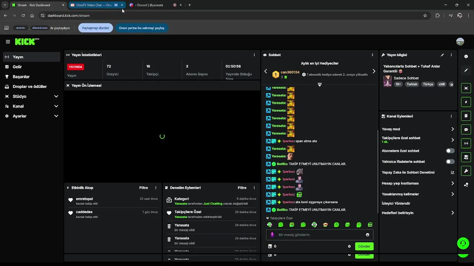Click Filtre in the Denetim Eylemleri panel
The height and width of the screenshot is (266, 474).
pos(242,188)
